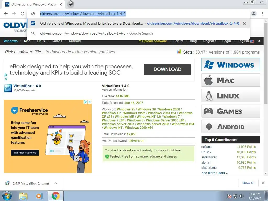Click the OLDVERSION site logo
The image size is (268, 201).
[15, 27]
